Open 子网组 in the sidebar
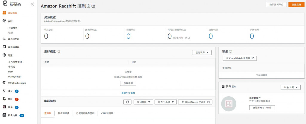 pyautogui.click(x=12, y=66)
